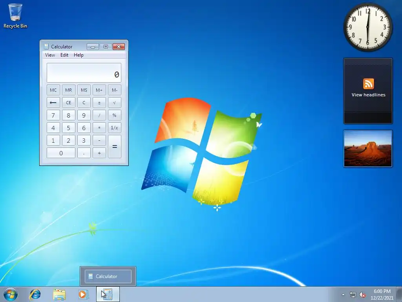This screenshot has height=302, width=402.
Task: Click the number 1 key
Action: pyautogui.click(x=53, y=140)
